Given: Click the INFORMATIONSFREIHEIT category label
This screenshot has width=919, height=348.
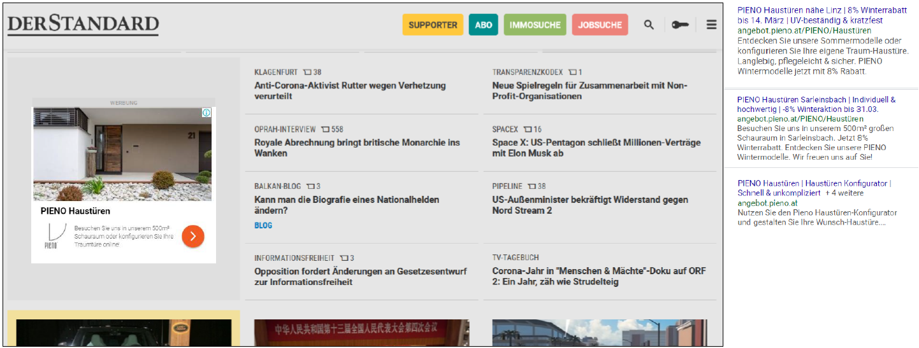Looking at the screenshot, I should pos(294,258).
